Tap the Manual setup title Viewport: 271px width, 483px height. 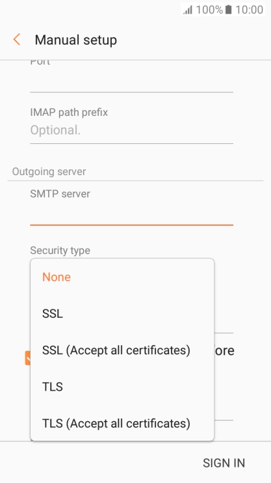point(75,40)
